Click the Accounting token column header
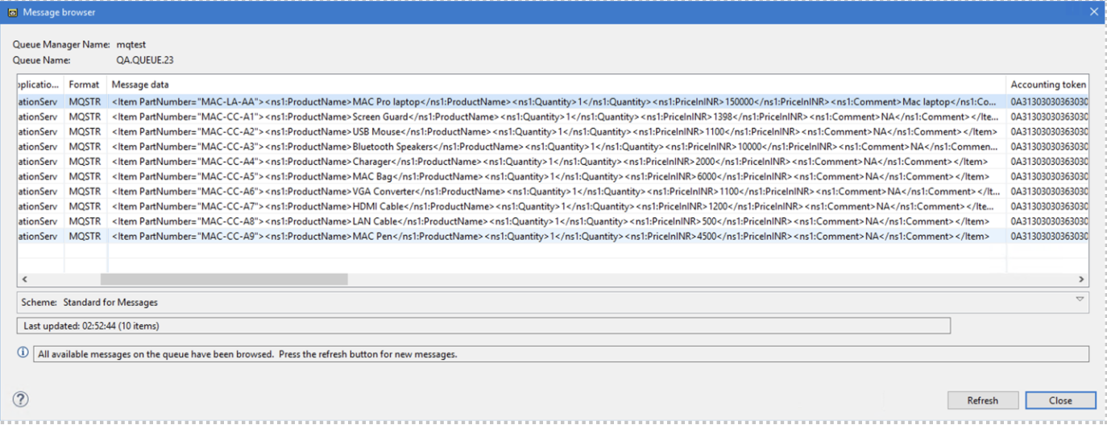 (x=1047, y=85)
